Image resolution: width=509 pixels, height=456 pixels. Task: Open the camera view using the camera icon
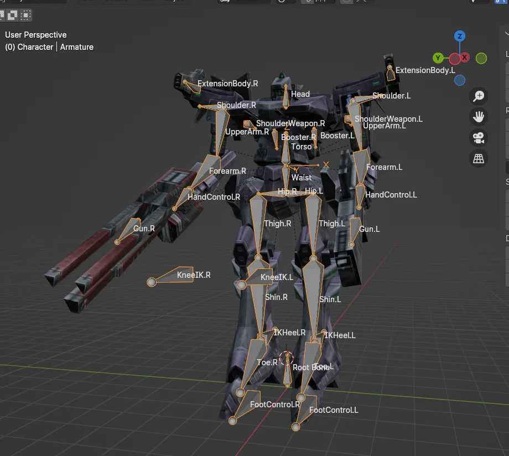[478, 138]
